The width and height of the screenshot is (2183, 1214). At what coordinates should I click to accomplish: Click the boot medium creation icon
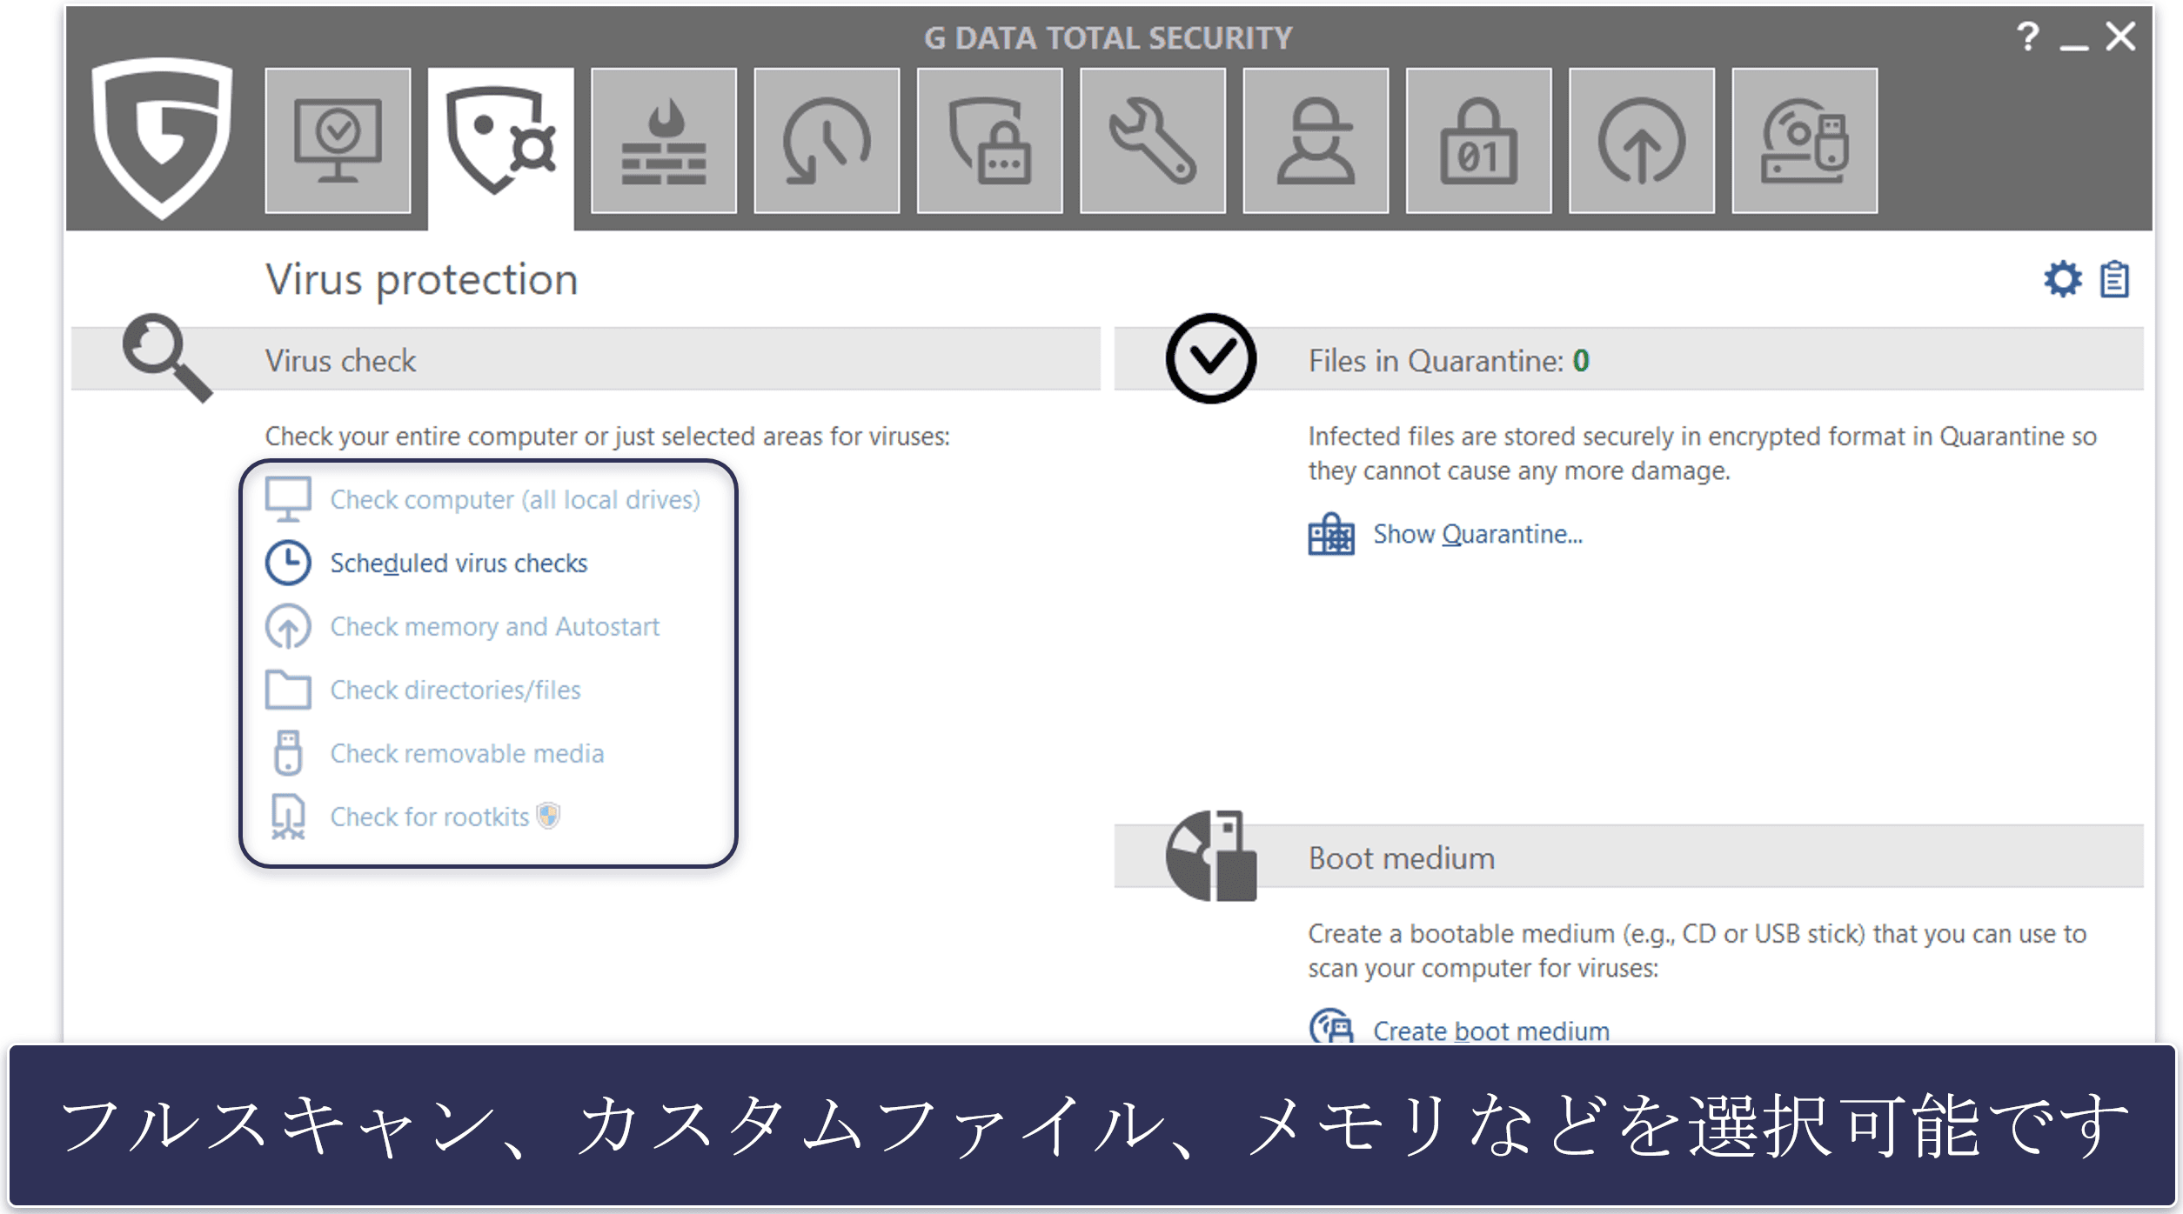click(1331, 1027)
